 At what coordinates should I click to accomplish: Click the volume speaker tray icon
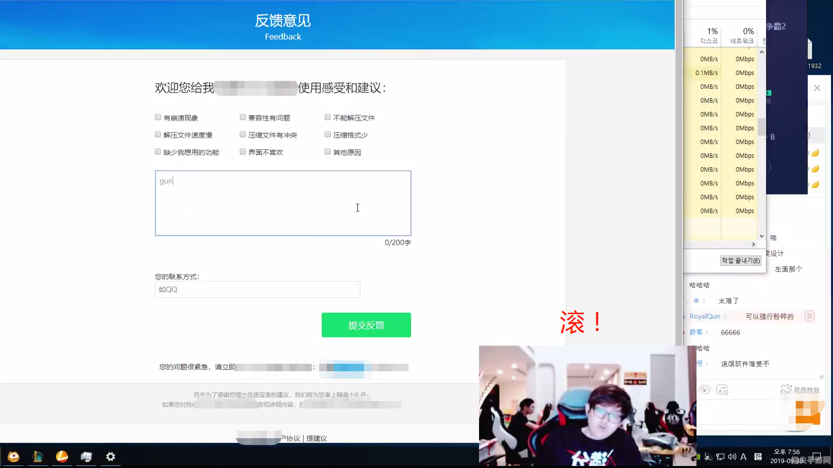click(732, 457)
